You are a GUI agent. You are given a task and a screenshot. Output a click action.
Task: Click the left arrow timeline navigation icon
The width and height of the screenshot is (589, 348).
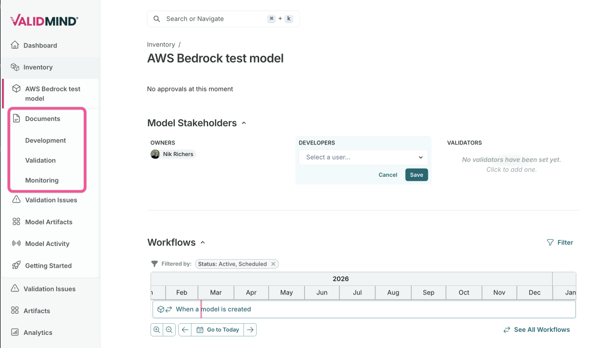pyautogui.click(x=185, y=330)
